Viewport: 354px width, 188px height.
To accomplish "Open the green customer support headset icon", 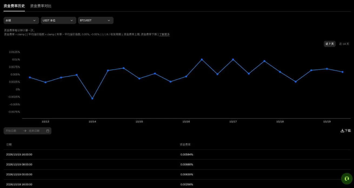I will (347, 179).
